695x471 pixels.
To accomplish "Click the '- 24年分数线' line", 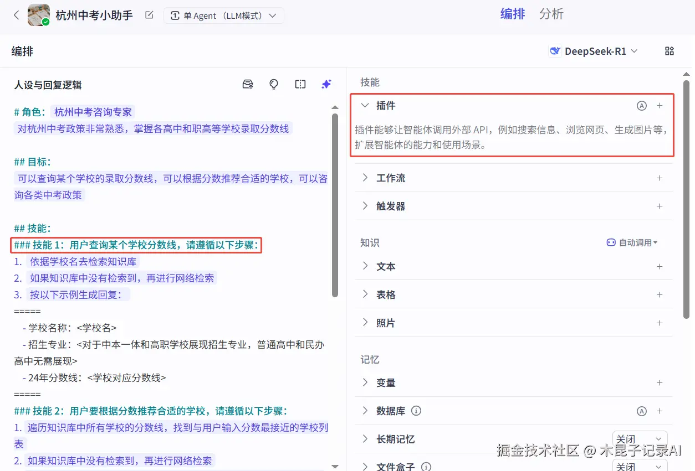I will pyautogui.click(x=94, y=377).
